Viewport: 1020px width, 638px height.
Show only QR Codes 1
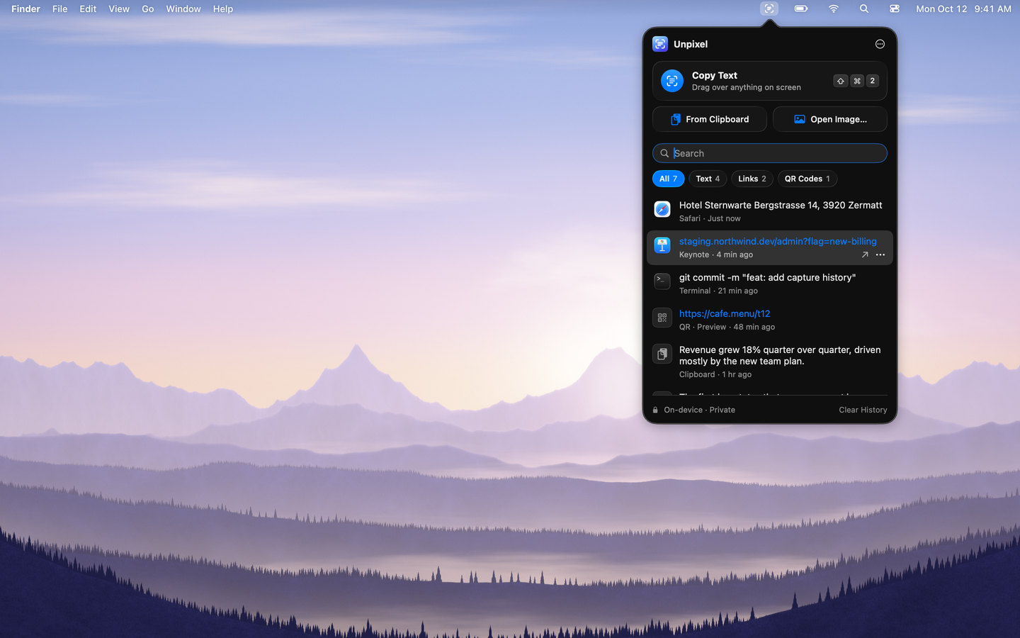tap(807, 179)
